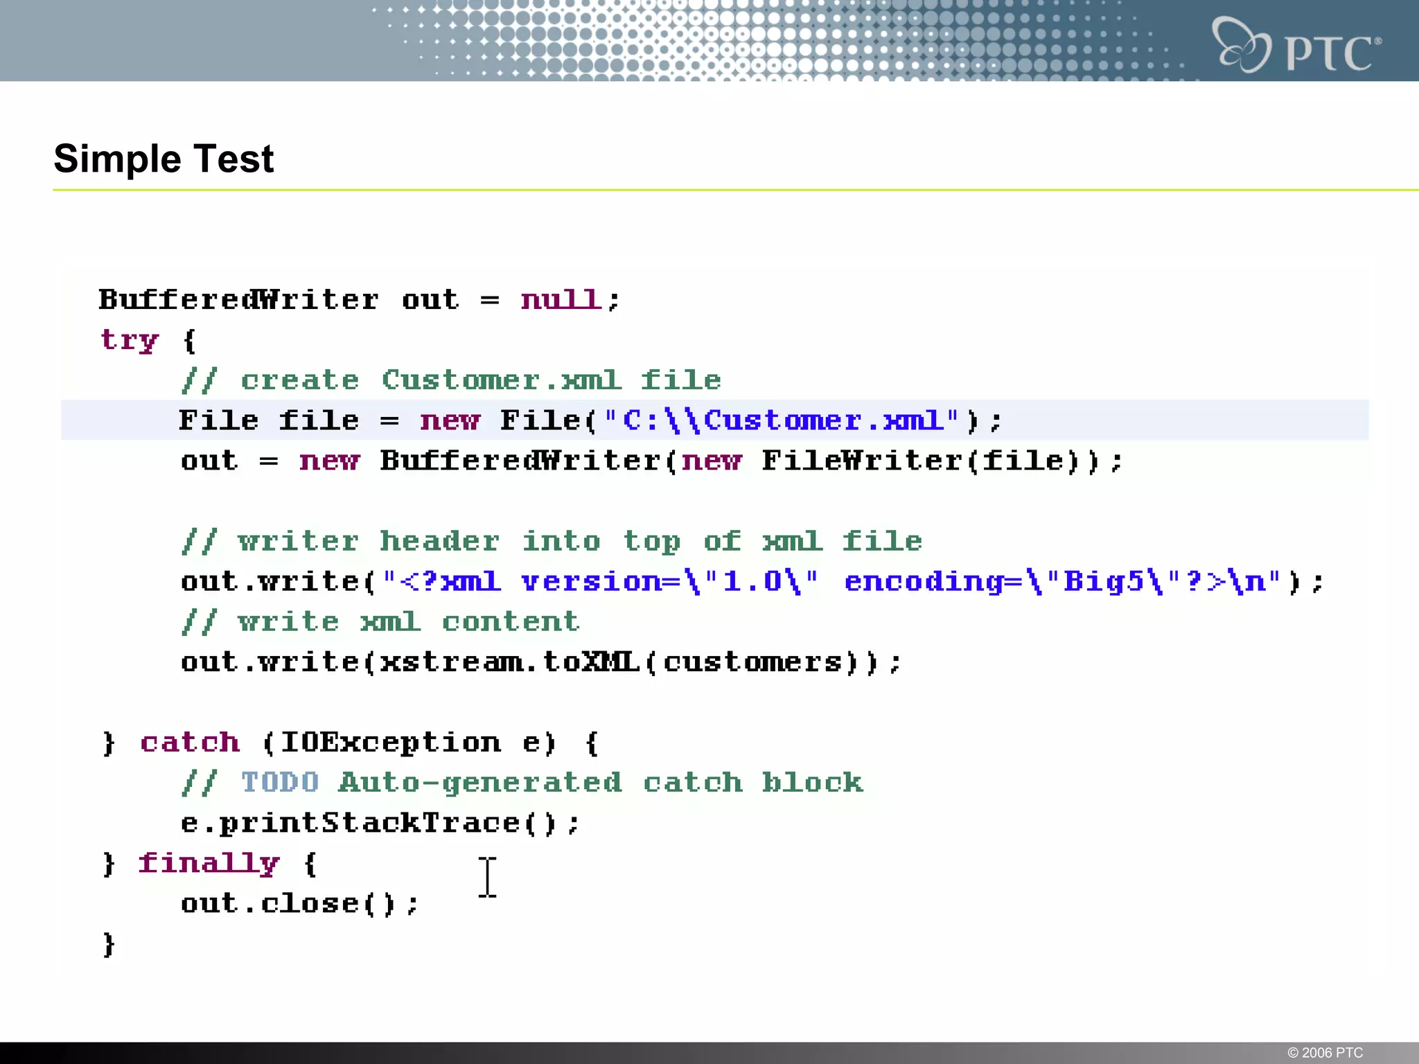Click the highlighted 'File file = new File' line
Image resolution: width=1419 pixels, height=1064 pixels.
click(714, 420)
